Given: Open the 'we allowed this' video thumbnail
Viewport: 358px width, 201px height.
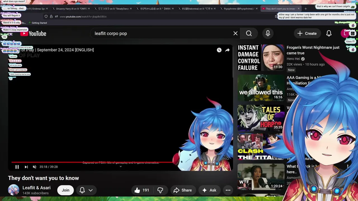Looking at the screenshot, I should click(261, 88).
